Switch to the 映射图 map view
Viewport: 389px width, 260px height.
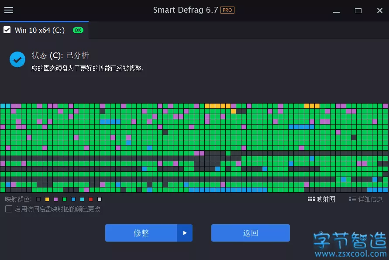321,199
